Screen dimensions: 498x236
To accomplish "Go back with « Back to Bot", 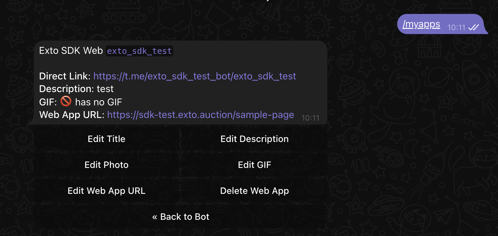I will pos(181,217).
